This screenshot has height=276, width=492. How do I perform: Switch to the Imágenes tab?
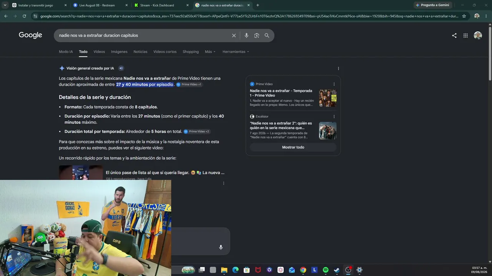coord(119,52)
